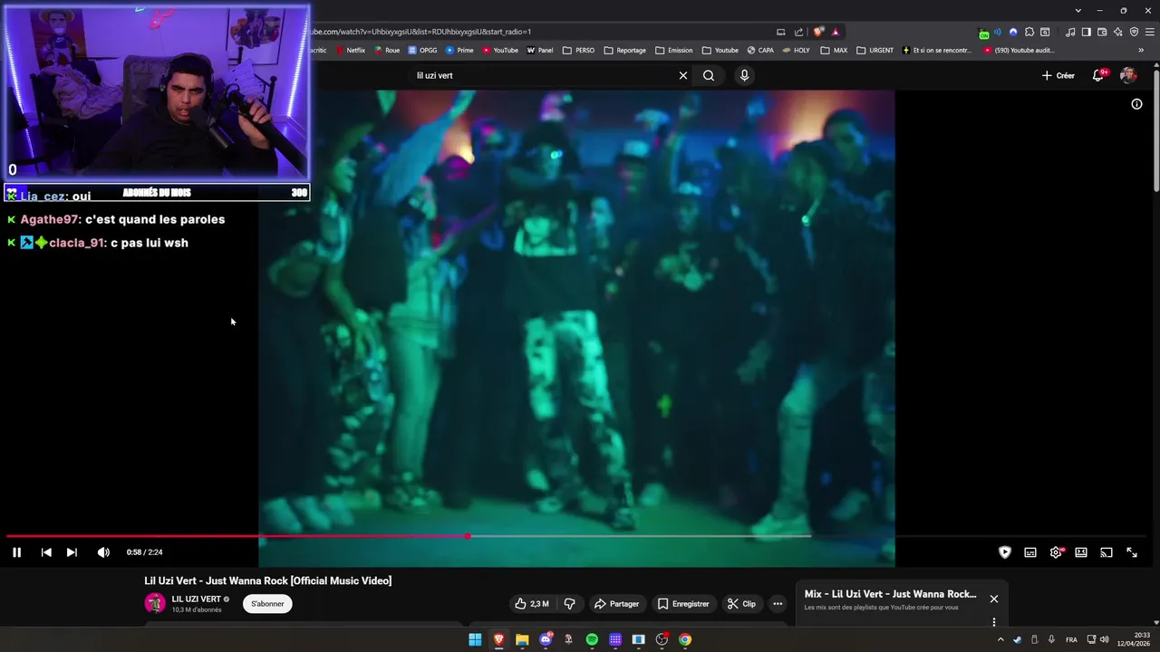This screenshot has height=652, width=1160.
Task: Open the CAPA bookmark
Action: pyautogui.click(x=760, y=51)
